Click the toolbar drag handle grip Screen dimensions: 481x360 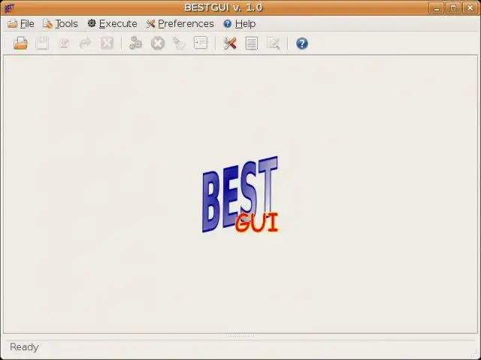pyautogui.click(x=6, y=44)
